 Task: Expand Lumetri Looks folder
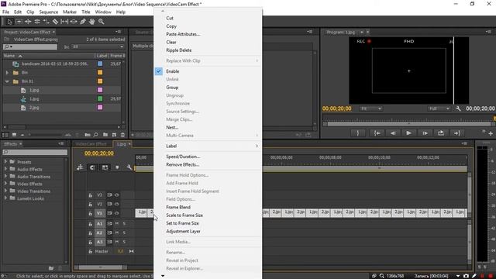[5, 198]
